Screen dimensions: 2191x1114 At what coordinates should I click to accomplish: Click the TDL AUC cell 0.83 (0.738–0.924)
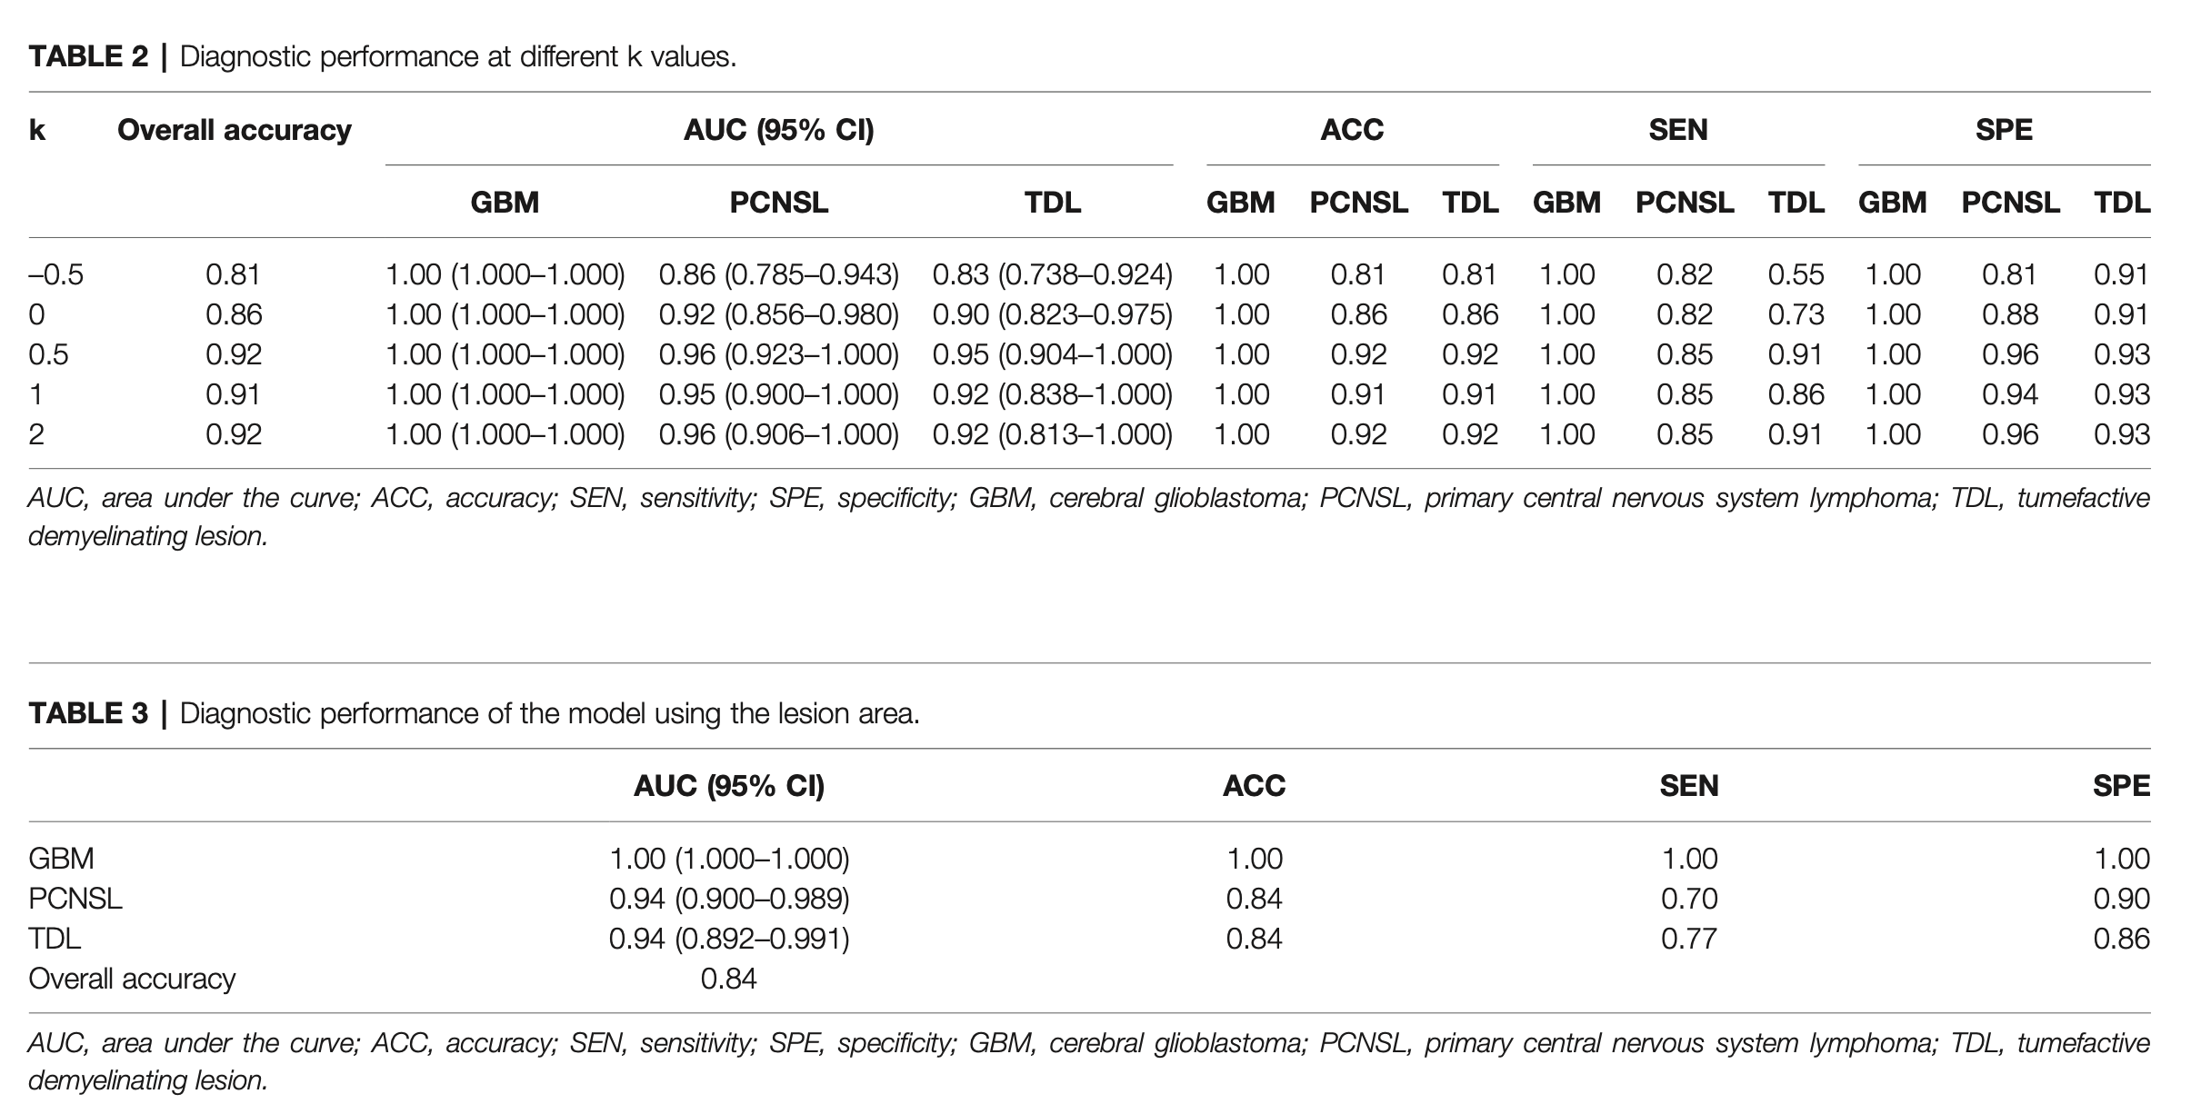[x=1052, y=274]
